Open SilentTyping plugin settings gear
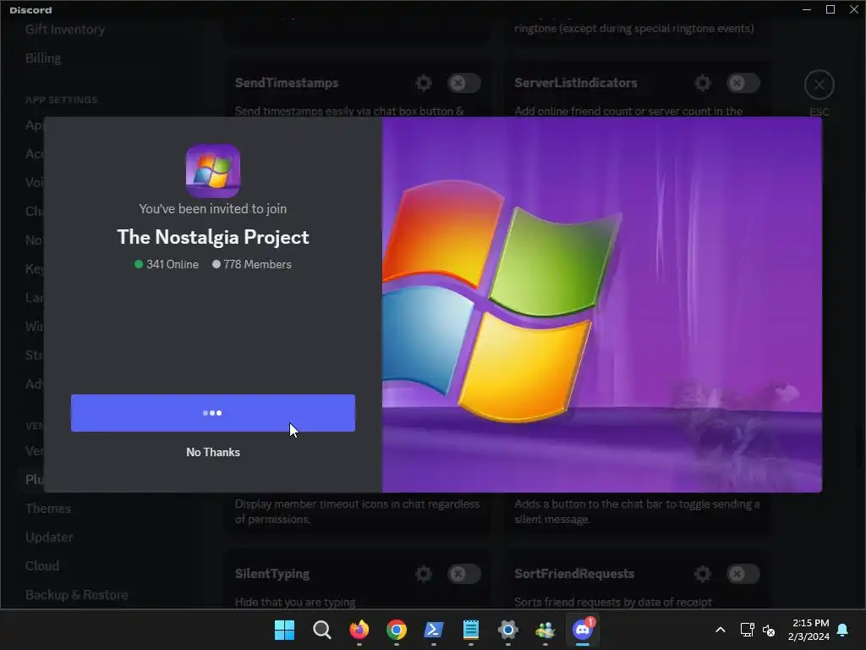866x650 pixels. point(424,574)
